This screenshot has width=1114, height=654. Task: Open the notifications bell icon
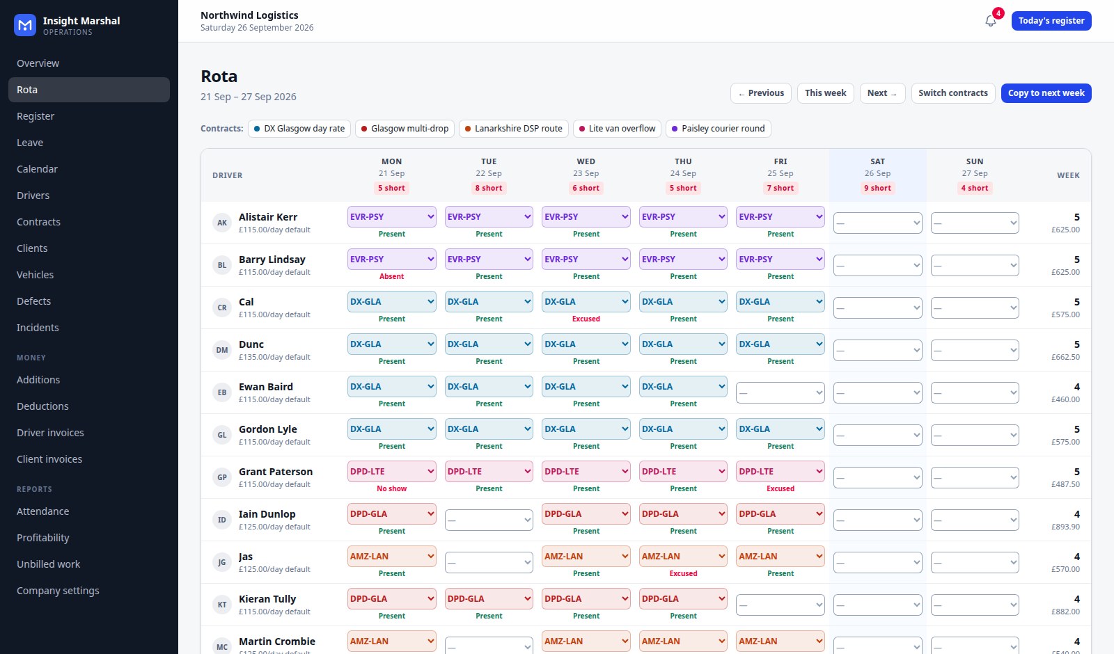990,21
